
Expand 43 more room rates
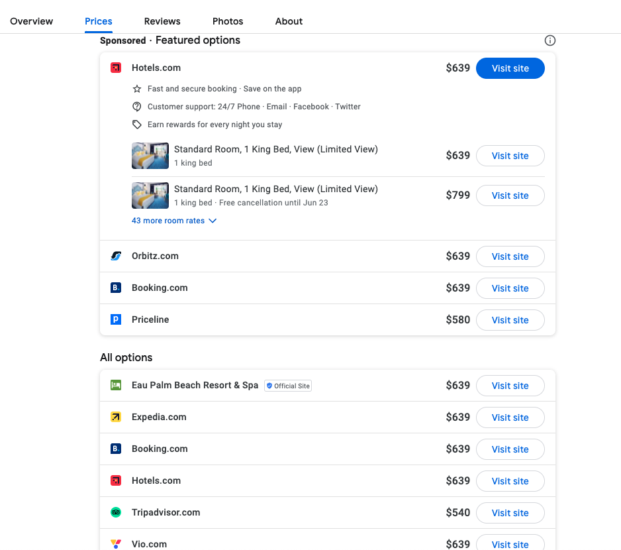pyautogui.click(x=174, y=221)
